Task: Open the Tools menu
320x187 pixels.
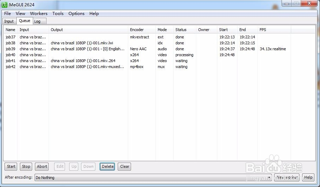Action: pos(58,14)
